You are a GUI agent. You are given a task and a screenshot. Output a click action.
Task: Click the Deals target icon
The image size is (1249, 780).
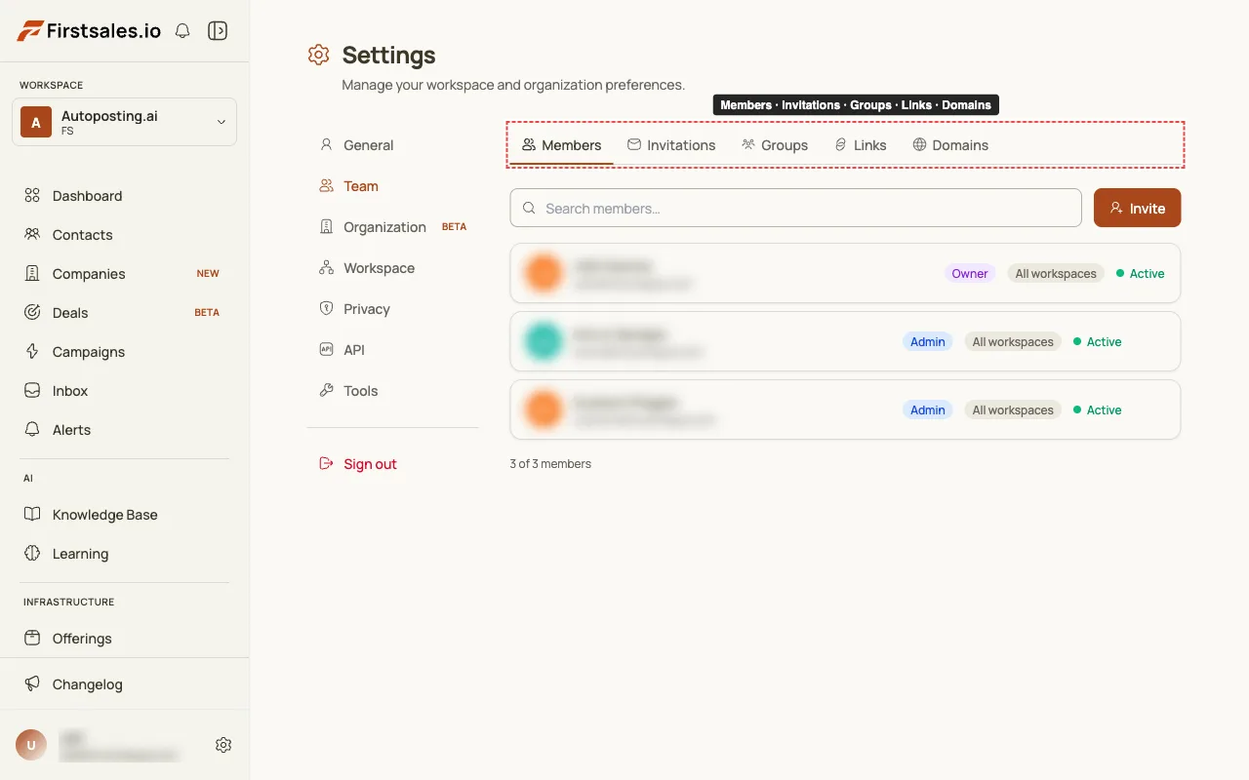[32, 313]
